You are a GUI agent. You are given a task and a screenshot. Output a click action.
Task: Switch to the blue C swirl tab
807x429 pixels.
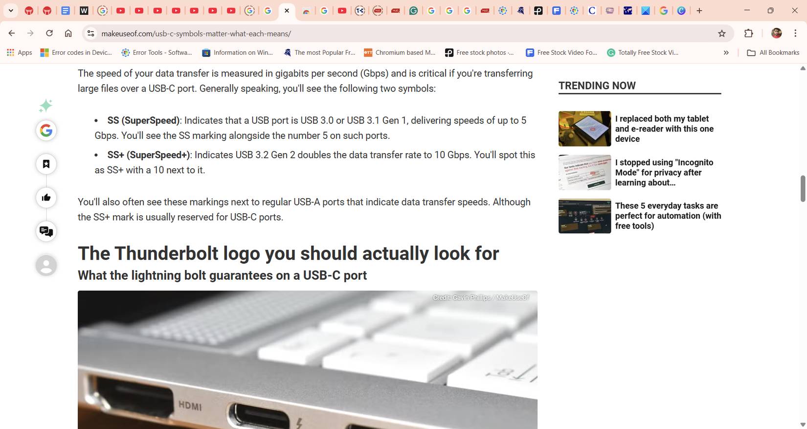point(681,10)
